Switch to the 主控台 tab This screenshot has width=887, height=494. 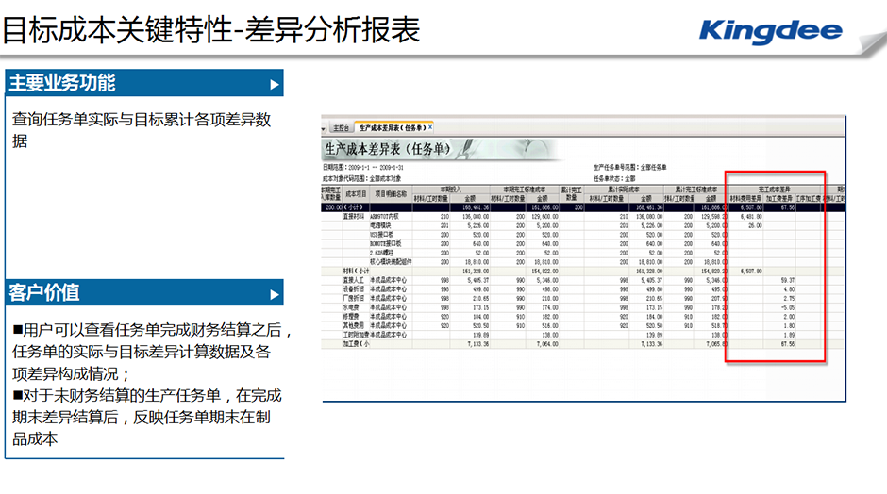tap(341, 127)
